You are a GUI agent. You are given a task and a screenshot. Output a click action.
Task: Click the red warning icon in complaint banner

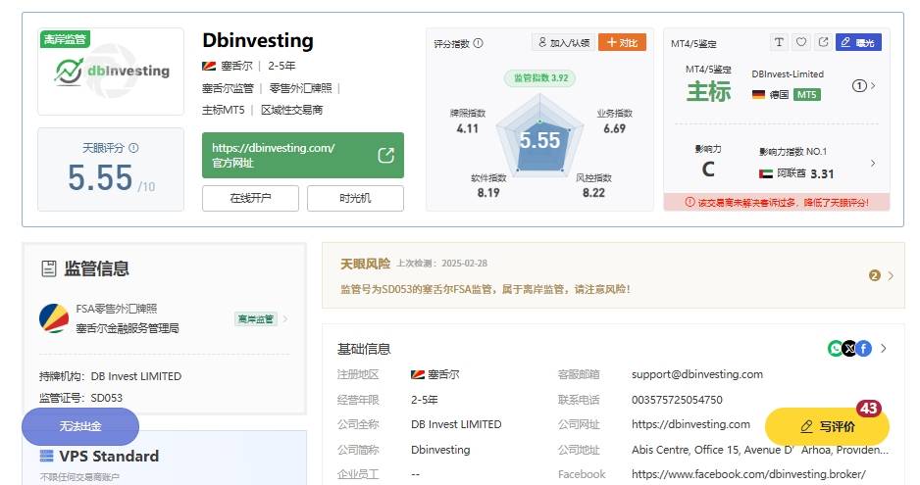pos(690,202)
